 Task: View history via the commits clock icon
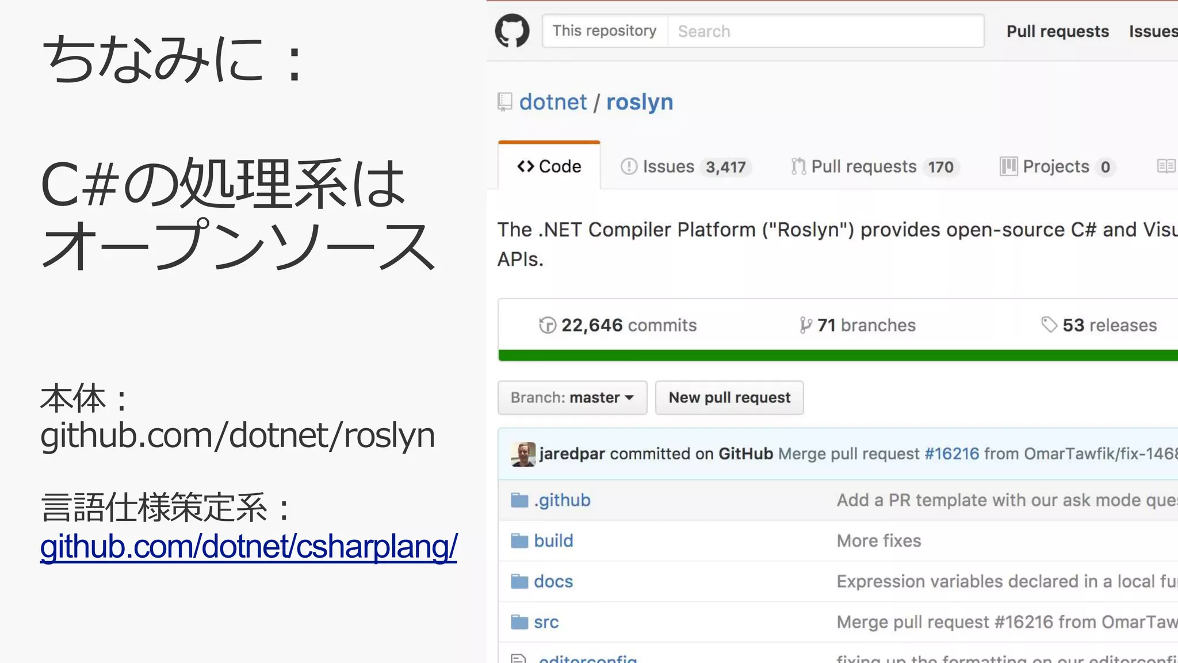pos(548,325)
